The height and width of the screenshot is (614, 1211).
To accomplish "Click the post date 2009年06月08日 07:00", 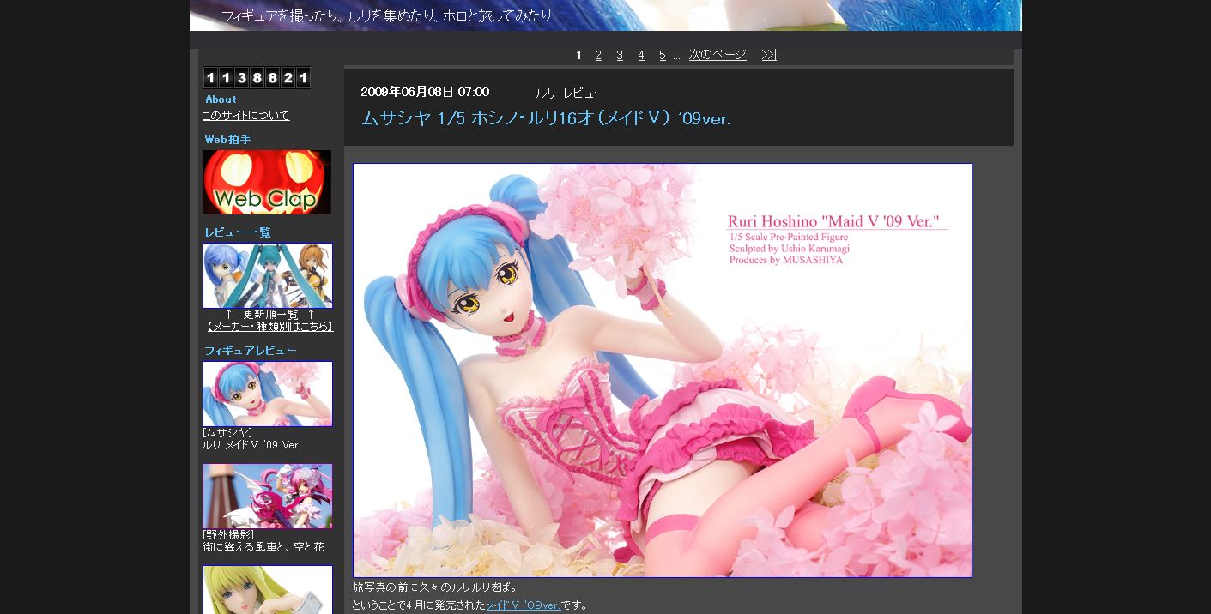I will (x=425, y=92).
